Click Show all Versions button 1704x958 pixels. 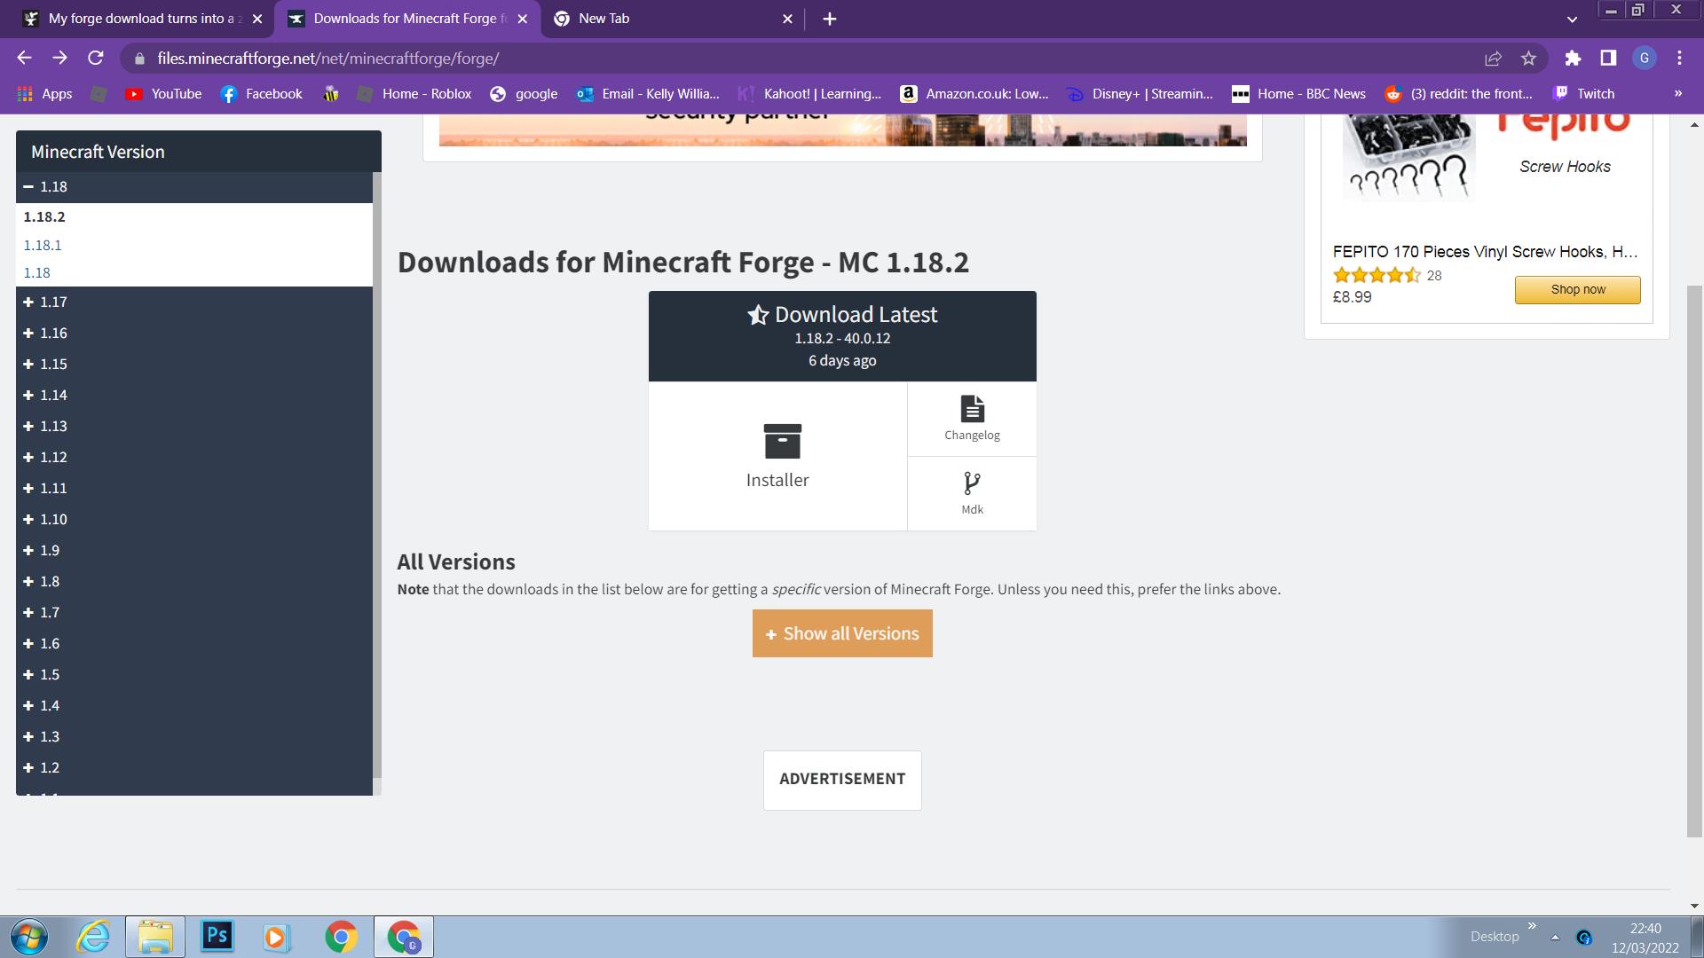tap(842, 633)
